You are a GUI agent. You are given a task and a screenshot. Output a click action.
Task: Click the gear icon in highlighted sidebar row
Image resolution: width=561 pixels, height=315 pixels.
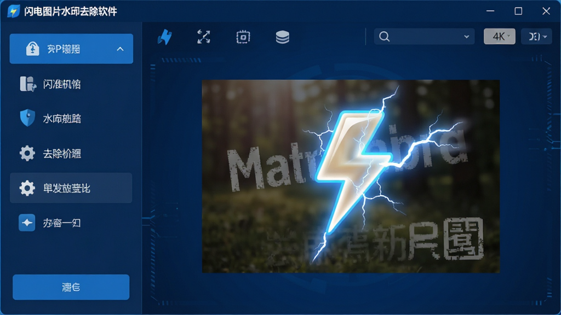(27, 188)
